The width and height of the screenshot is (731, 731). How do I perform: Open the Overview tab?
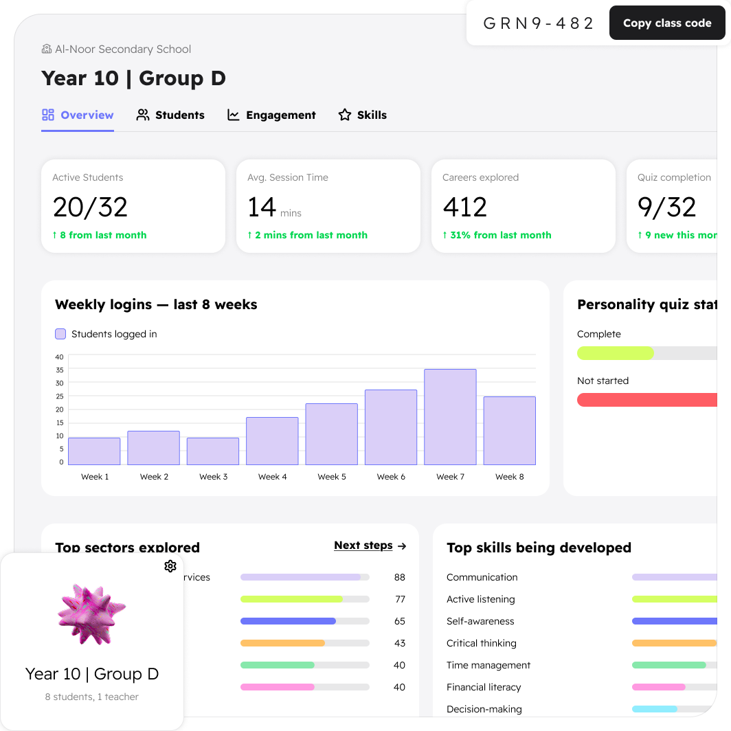78,115
